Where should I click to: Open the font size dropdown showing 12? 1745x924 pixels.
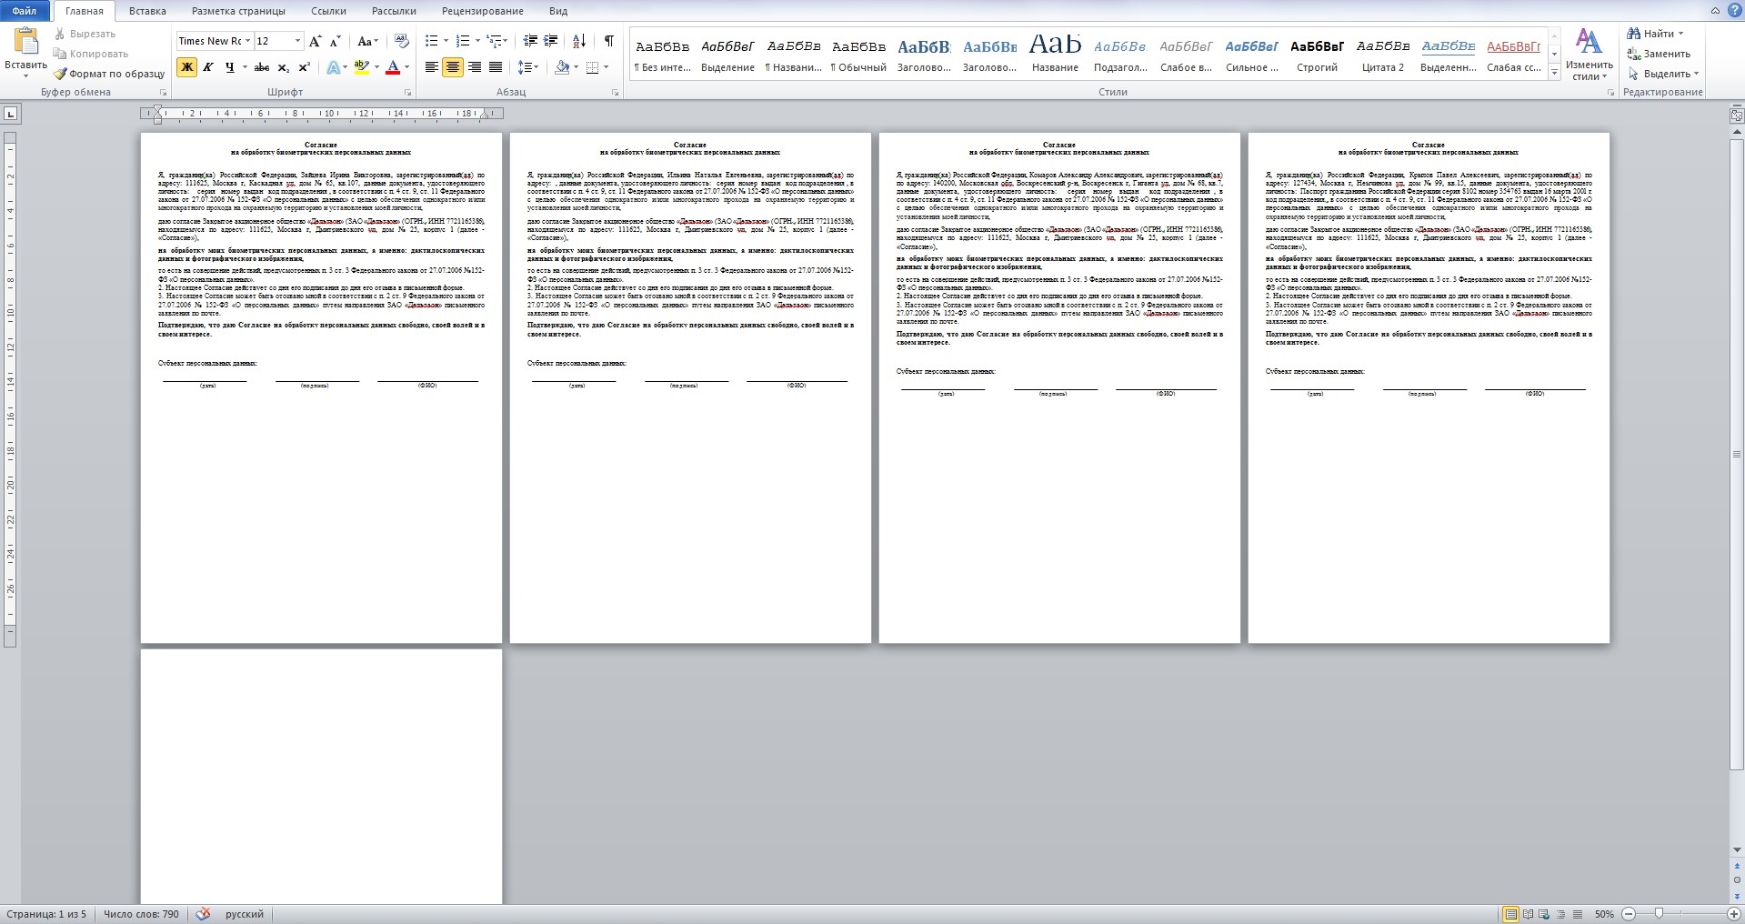tap(297, 41)
